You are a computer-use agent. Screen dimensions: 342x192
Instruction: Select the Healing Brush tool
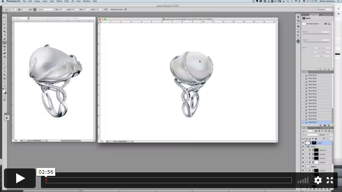click(x=5, y=39)
